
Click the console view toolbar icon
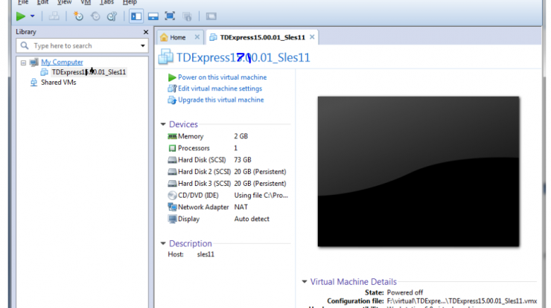point(211,16)
